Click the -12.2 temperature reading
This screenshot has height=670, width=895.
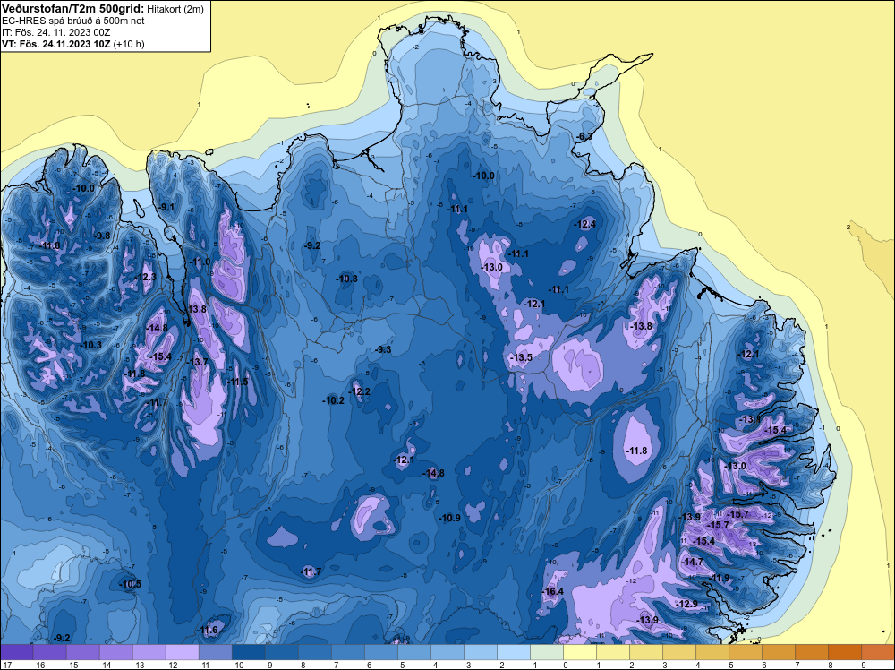(360, 391)
